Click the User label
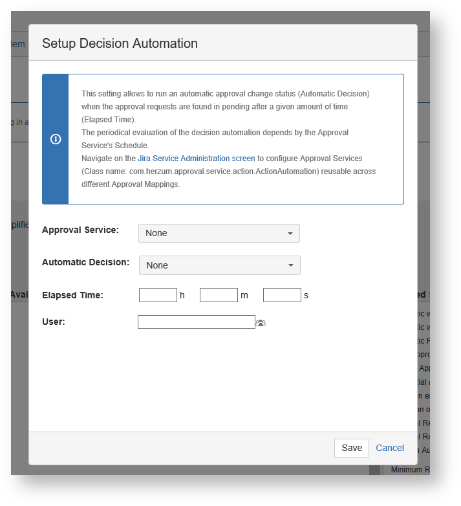The width and height of the screenshot is (461, 506). (53, 321)
